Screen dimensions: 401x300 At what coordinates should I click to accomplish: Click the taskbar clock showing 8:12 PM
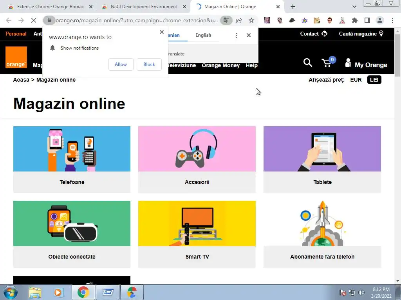(x=381, y=293)
